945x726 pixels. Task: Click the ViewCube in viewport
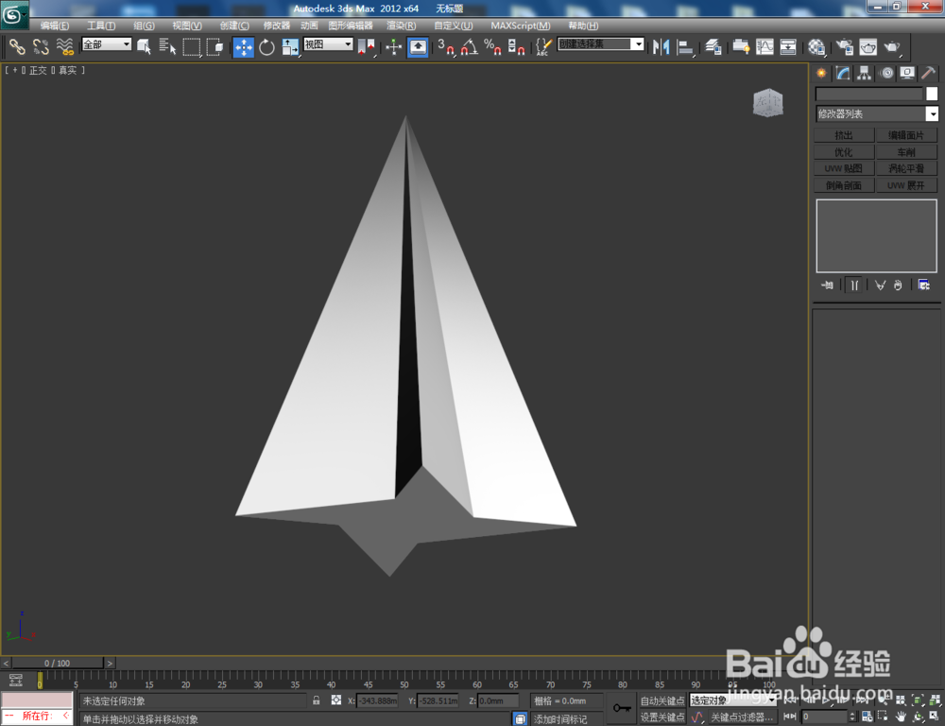(767, 102)
